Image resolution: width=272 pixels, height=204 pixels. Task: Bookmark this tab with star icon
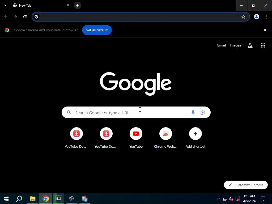point(243,17)
